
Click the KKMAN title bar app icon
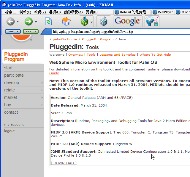pyautogui.click(x=4, y=5)
